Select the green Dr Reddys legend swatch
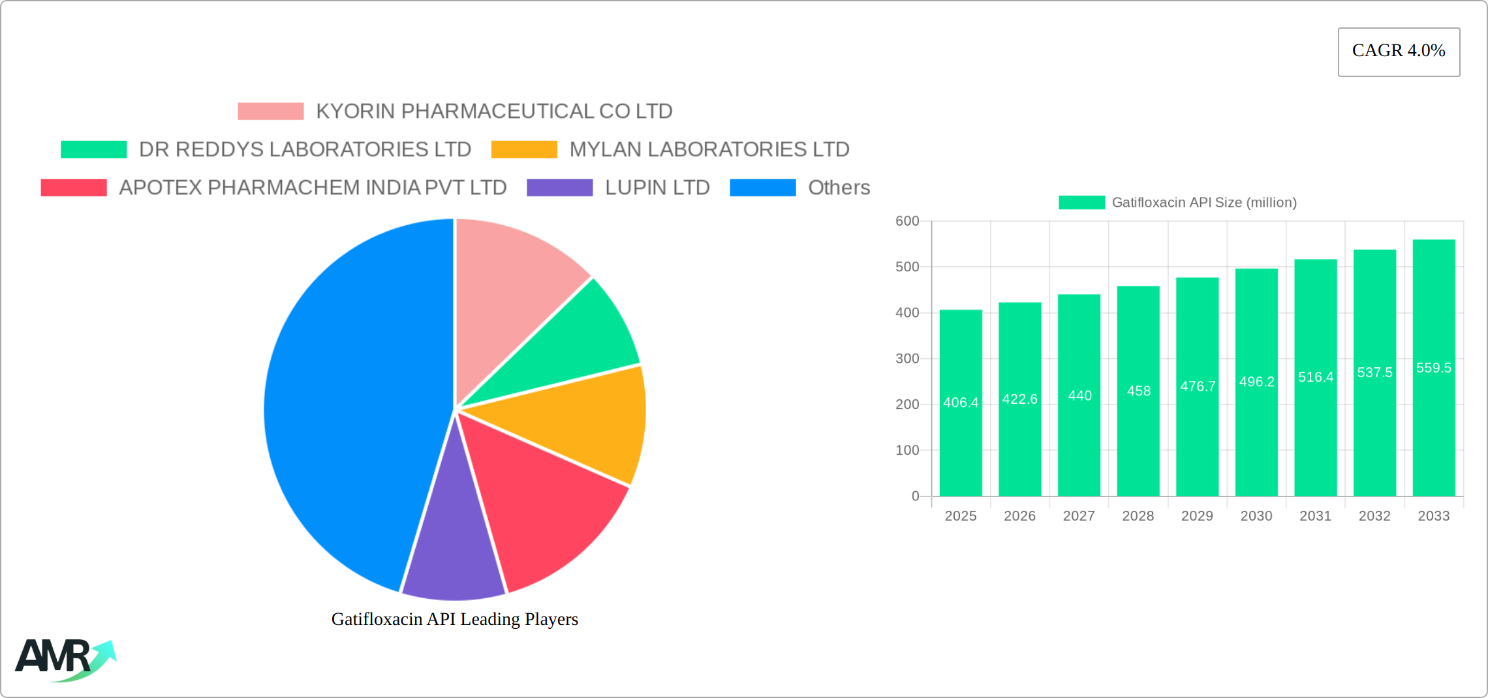The width and height of the screenshot is (1488, 698). [x=93, y=149]
